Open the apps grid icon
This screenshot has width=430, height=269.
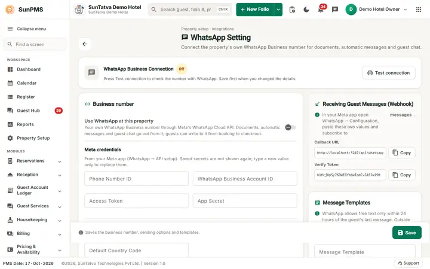(x=419, y=10)
